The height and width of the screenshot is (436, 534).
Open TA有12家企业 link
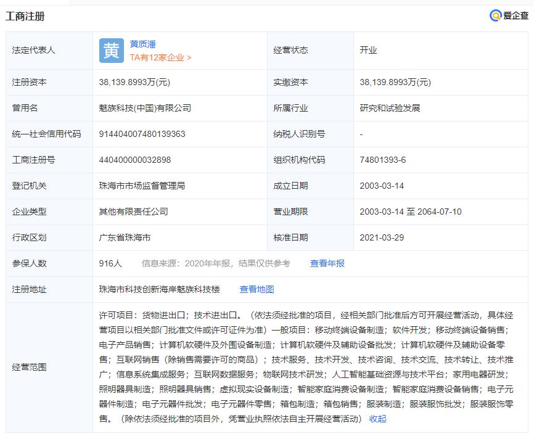point(160,57)
